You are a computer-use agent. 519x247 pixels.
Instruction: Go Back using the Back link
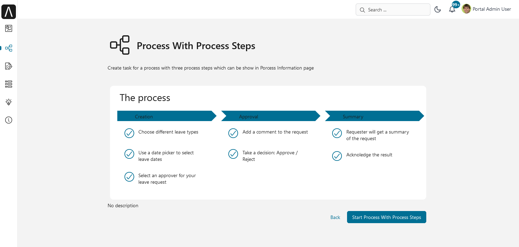tap(335, 217)
